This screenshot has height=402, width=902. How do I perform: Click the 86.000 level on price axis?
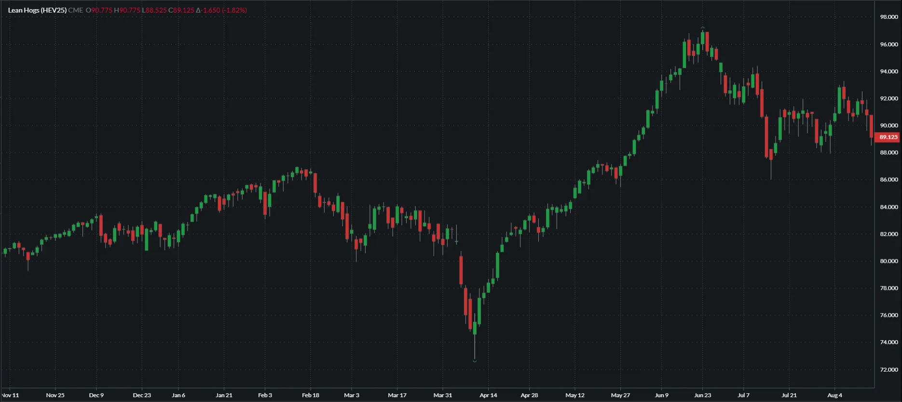pyautogui.click(x=888, y=180)
